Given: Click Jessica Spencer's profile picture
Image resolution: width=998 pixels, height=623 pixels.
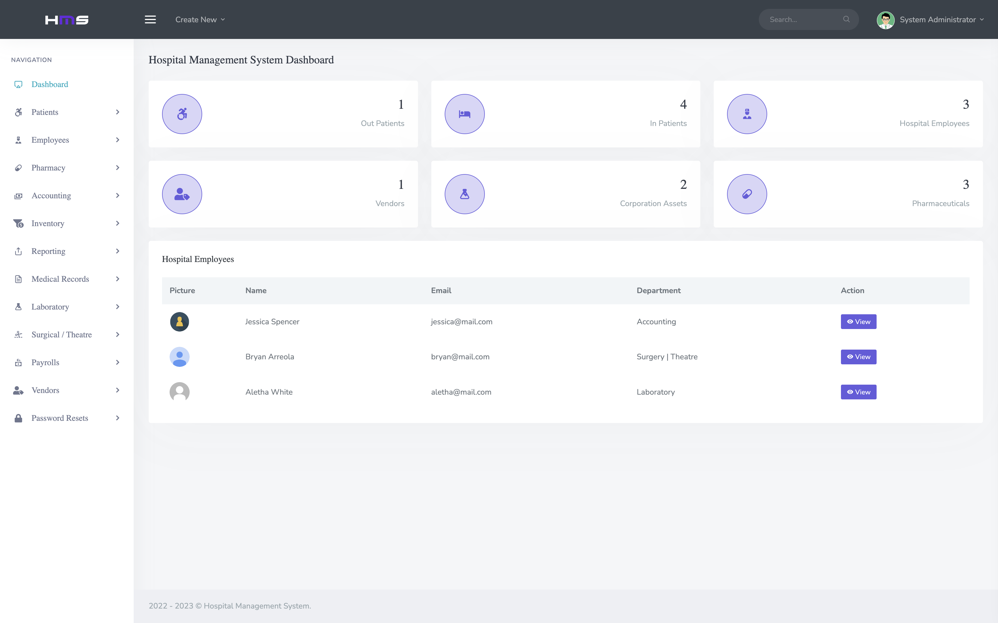Looking at the screenshot, I should pyautogui.click(x=179, y=322).
